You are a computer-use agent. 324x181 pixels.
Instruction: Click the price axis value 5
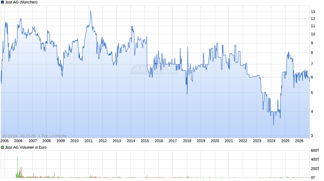point(312,93)
